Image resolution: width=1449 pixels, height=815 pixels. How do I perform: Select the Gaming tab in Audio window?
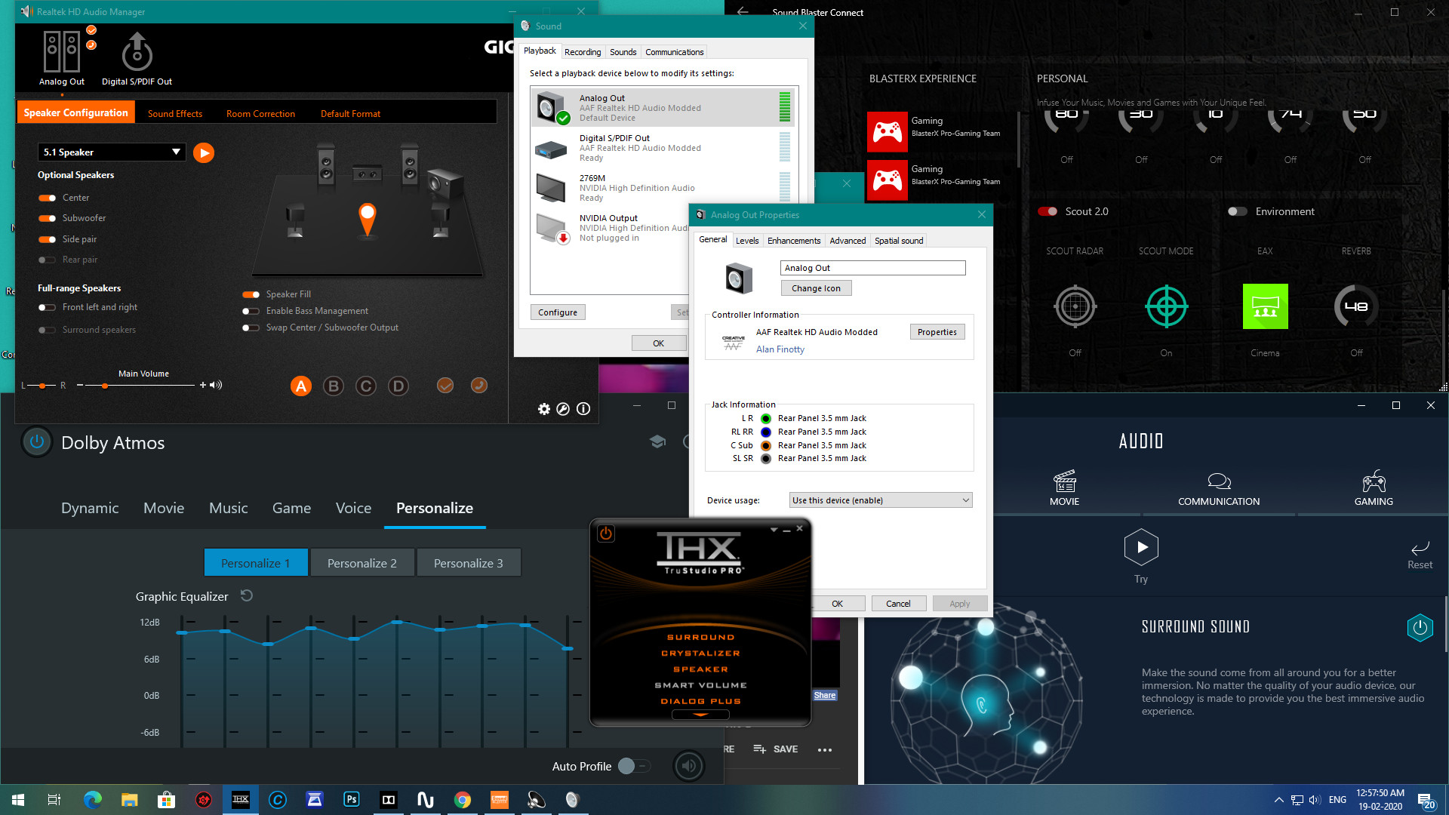tap(1374, 488)
